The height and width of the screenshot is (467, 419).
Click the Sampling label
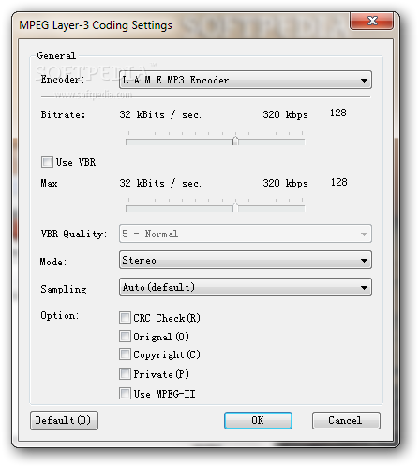click(64, 289)
